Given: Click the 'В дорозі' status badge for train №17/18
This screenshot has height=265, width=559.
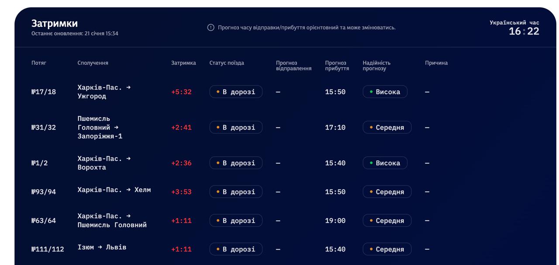Looking at the screenshot, I should pyautogui.click(x=236, y=92).
